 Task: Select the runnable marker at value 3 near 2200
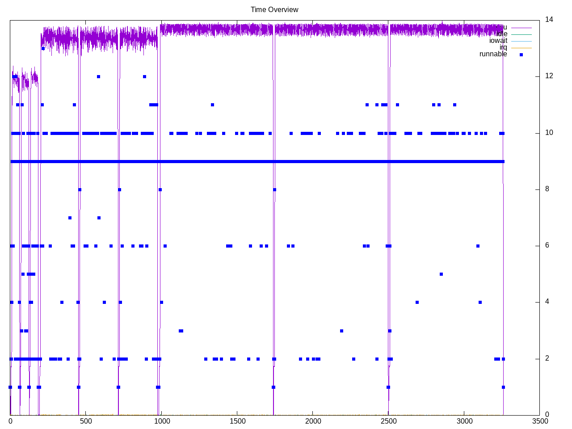tap(341, 331)
